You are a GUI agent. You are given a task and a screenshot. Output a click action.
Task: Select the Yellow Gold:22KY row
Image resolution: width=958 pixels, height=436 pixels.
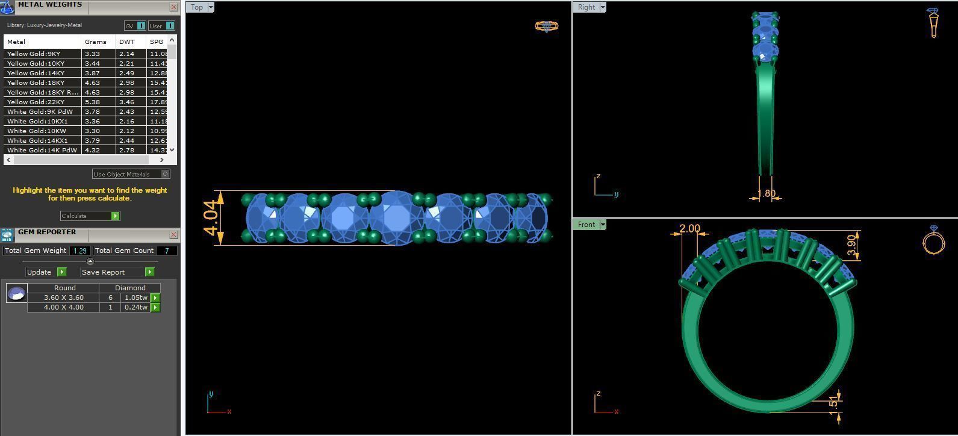click(x=86, y=102)
